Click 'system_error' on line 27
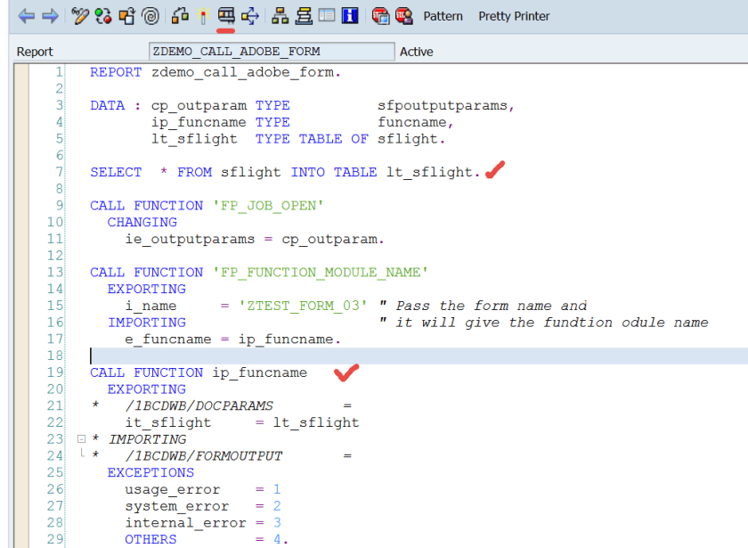The height and width of the screenshot is (548, 748). pyautogui.click(x=177, y=506)
